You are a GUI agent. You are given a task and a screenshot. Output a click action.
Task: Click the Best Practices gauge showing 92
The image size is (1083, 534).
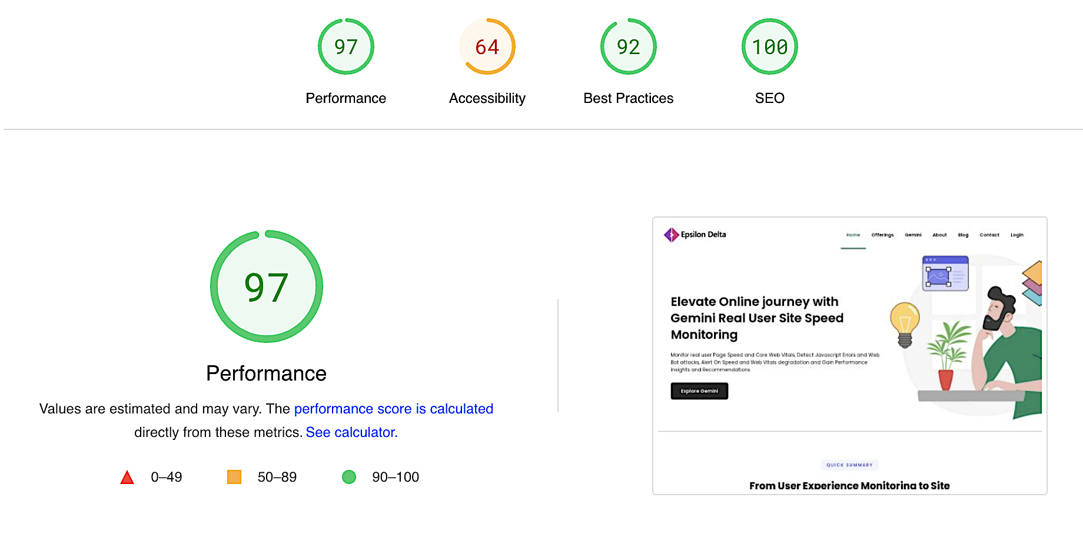627,46
